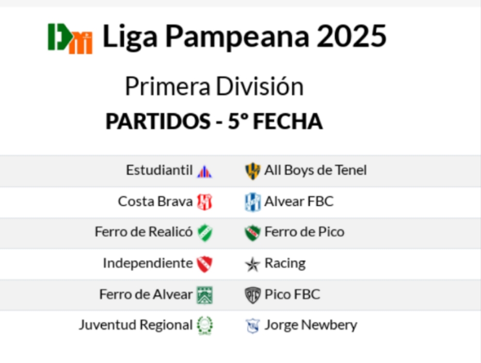Image resolution: width=481 pixels, height=363 pixels.
Task: Click the PARTIDOS - 5° FECHA heading
Action: coord(214,122)
